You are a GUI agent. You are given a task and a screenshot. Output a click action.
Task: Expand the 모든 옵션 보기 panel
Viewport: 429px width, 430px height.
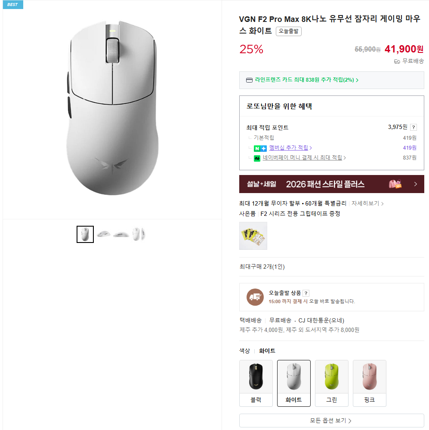pyautogui.click(x=331, y=420)
